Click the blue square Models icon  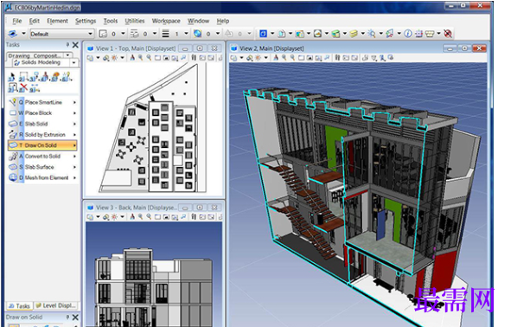pyautogui.click(x=263, y=33)
